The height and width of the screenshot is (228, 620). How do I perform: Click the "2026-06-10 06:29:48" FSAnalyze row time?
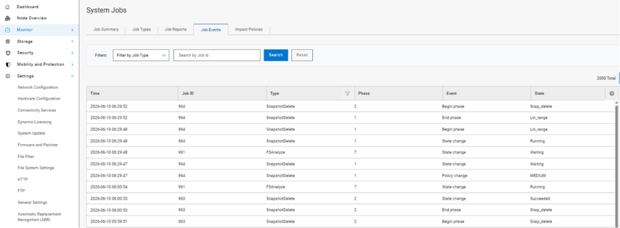[109, 152]
